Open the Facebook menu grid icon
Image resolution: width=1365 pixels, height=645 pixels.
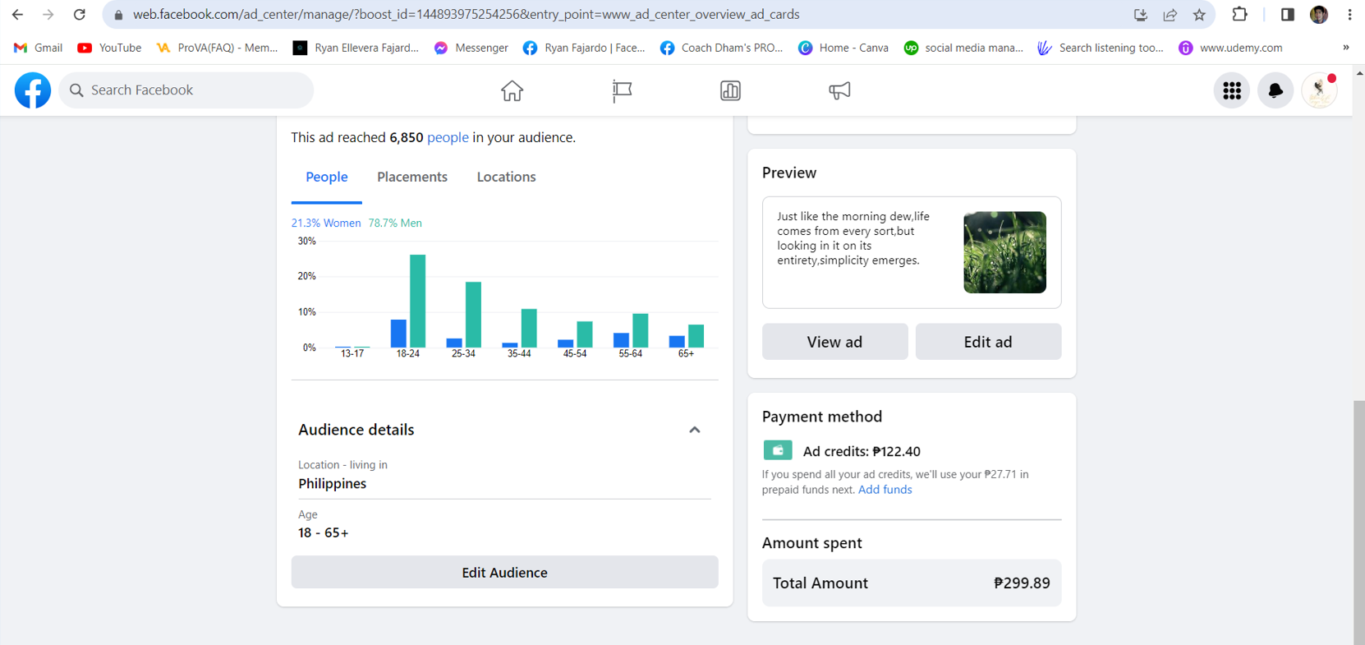[x=1231, y=90]
